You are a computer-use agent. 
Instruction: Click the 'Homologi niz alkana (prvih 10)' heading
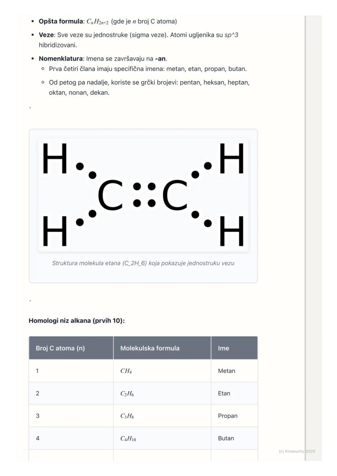(77, 321)
